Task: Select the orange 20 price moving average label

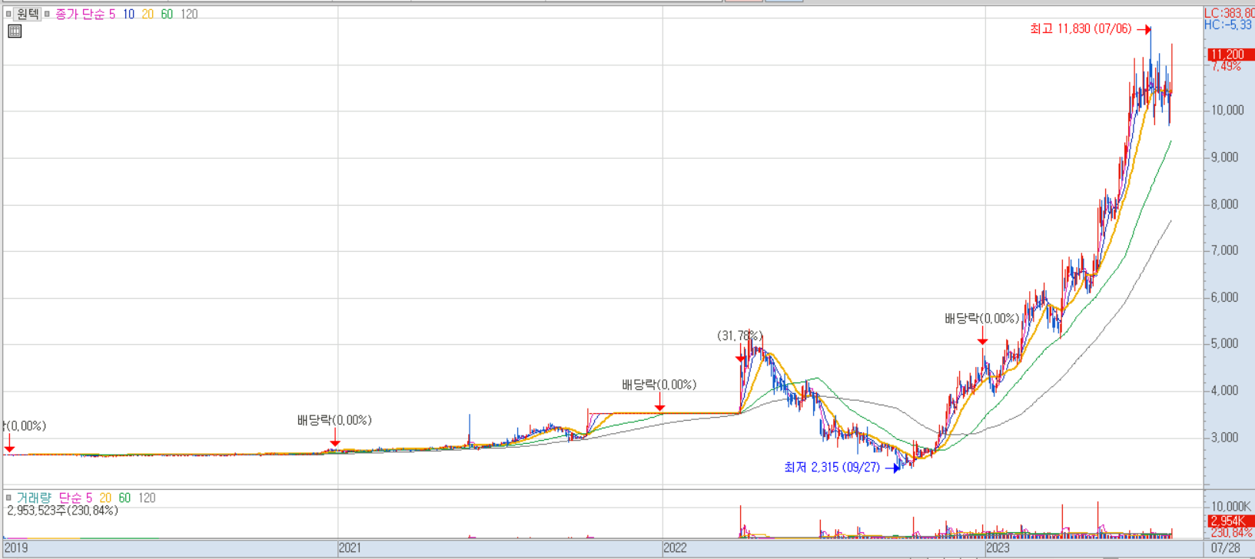Action: coord(148,14)
